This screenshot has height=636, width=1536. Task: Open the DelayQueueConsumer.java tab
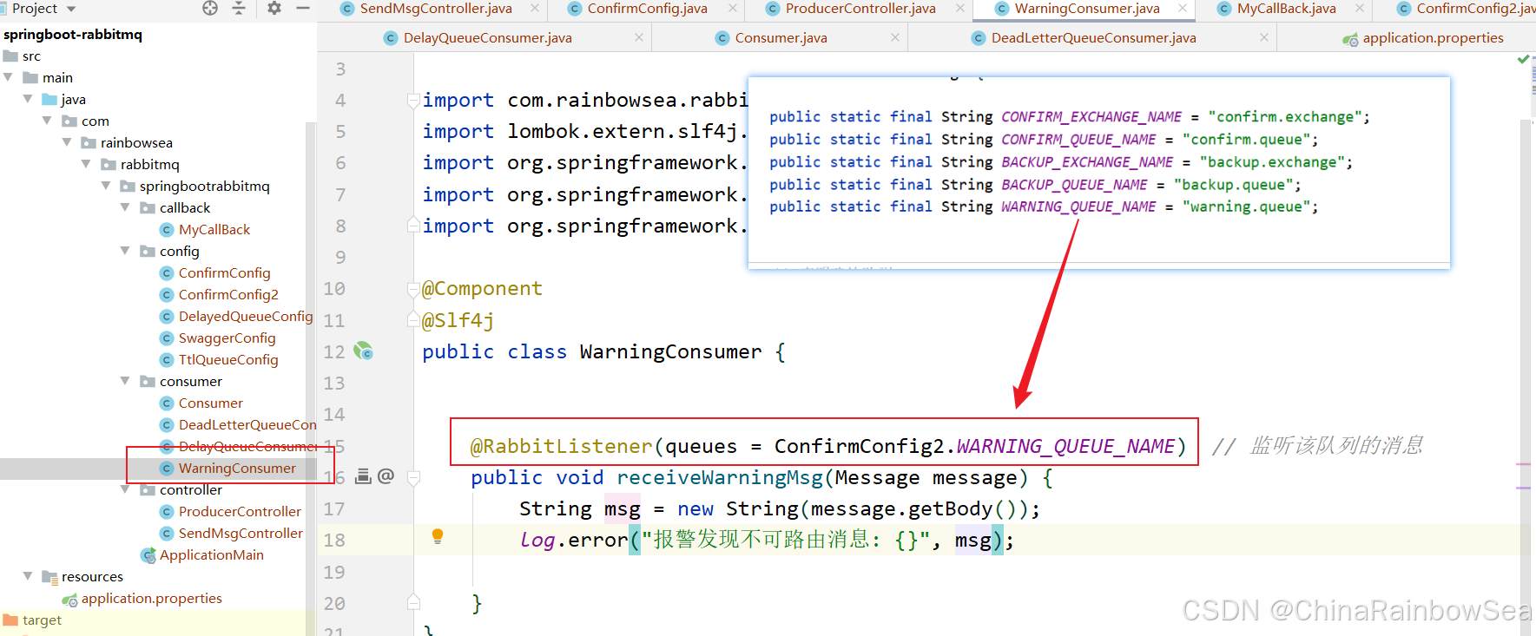[x=487, y=38]
